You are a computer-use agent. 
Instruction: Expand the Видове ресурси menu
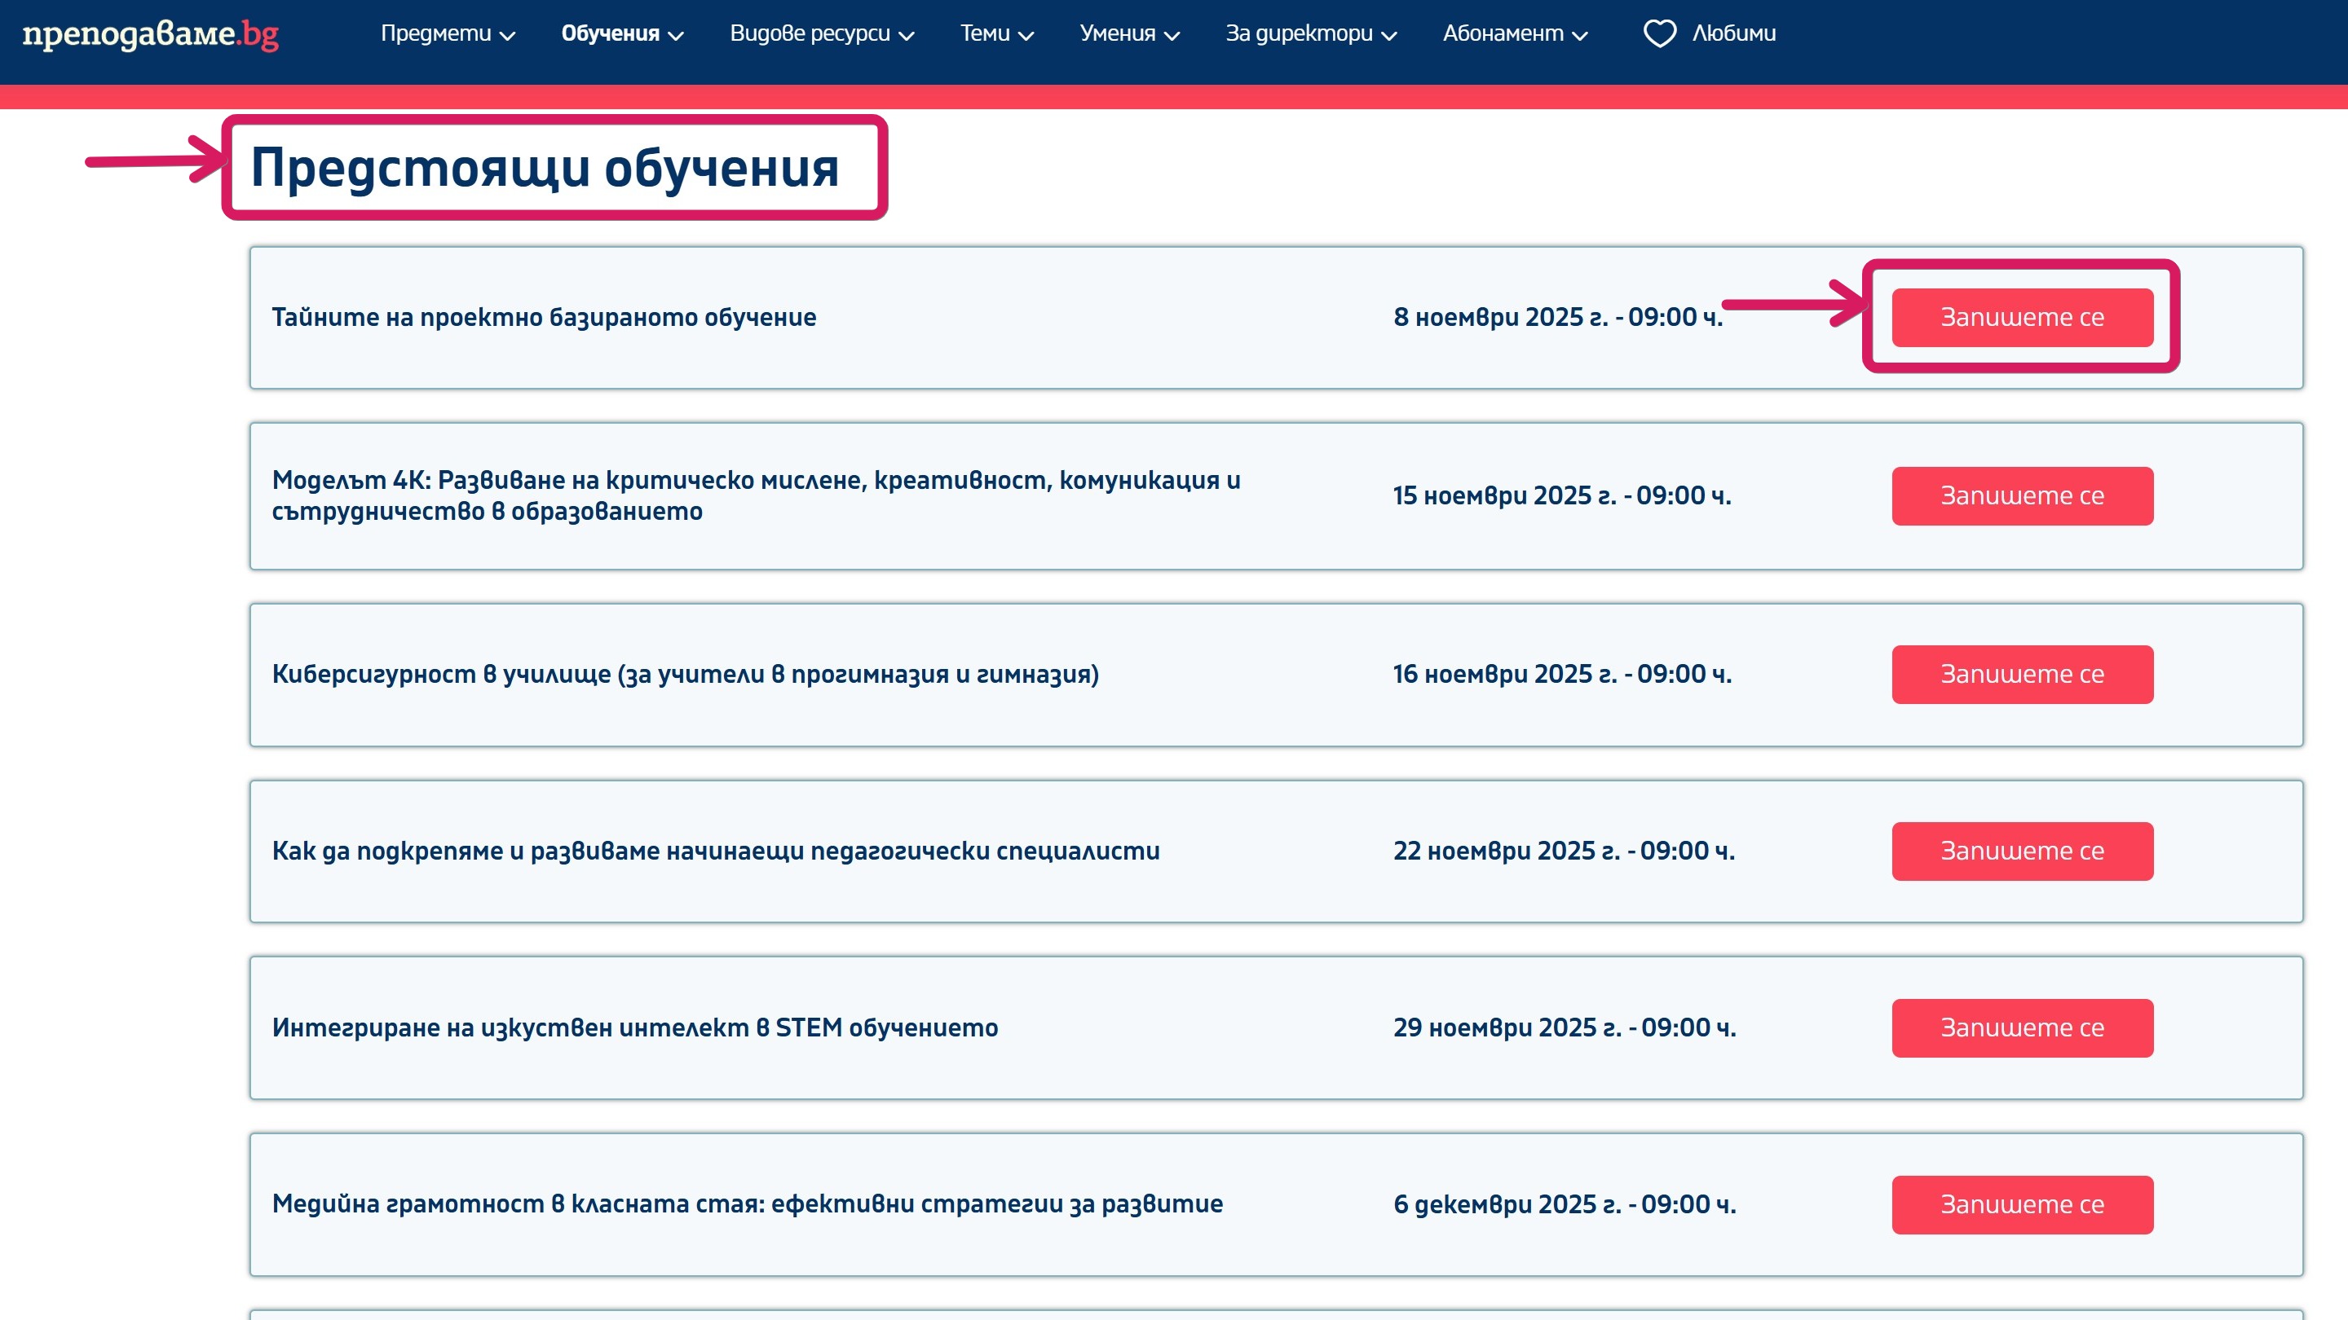coord(821,33)
